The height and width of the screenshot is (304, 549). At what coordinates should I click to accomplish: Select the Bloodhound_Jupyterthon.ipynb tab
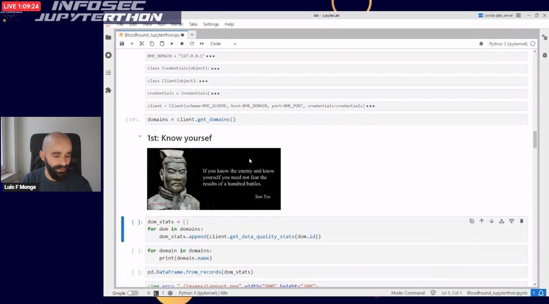click(152, 35)
